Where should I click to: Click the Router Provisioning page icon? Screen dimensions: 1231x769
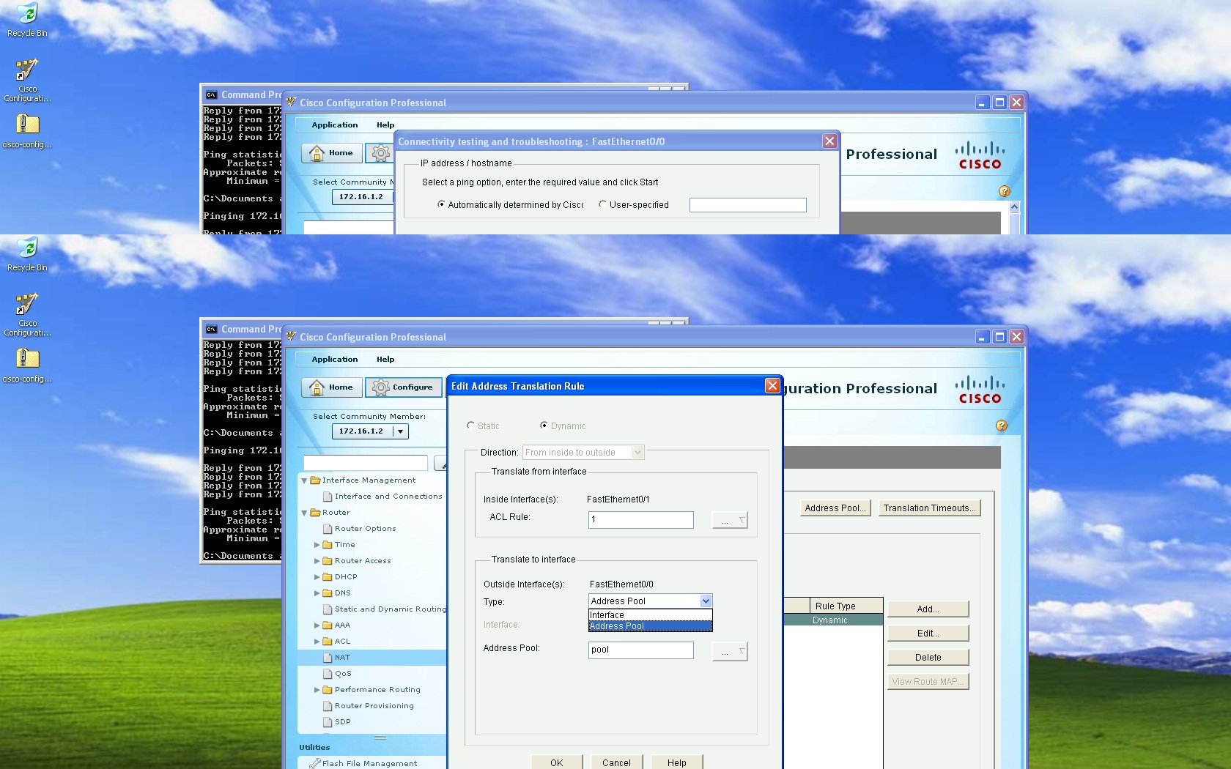coord(328,706)
